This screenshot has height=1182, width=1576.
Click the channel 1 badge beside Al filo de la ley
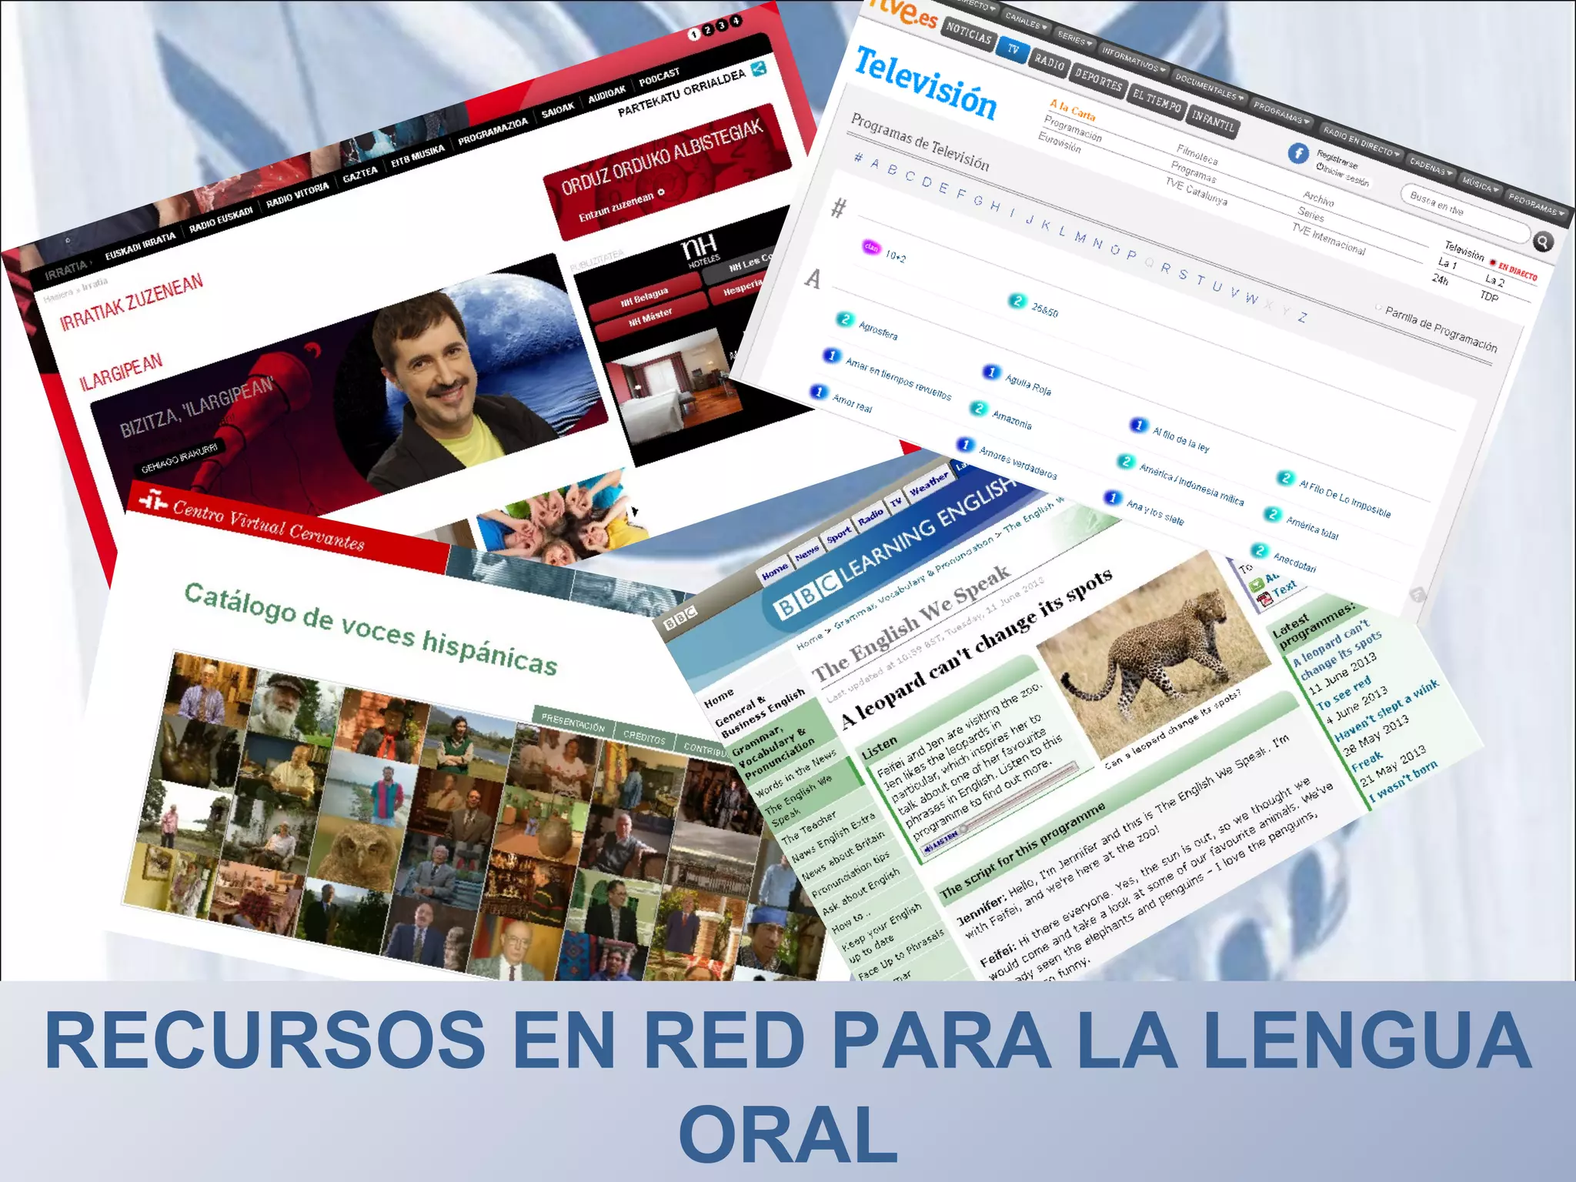pos(1138,425)
